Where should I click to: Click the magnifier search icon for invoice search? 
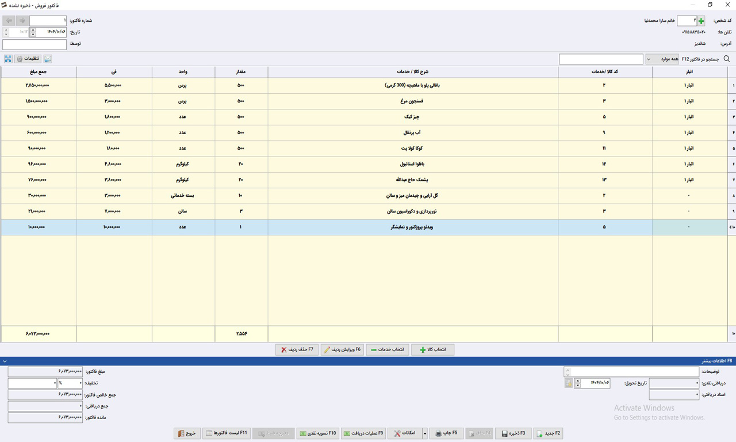pos(727,59)
